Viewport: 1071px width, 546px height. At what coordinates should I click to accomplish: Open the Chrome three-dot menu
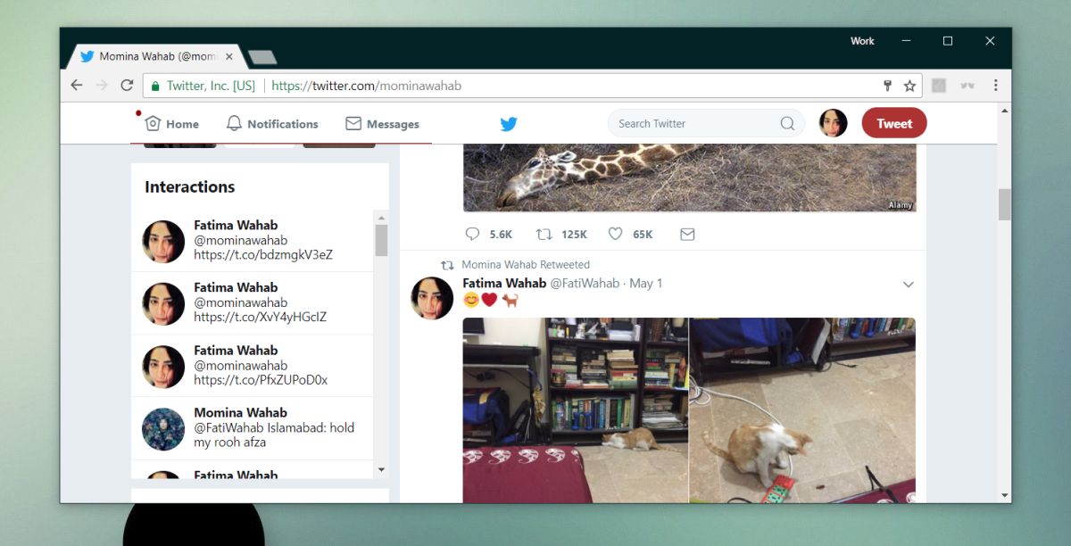coord(995,86)
